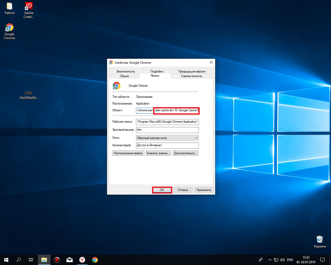This screenshot has height=265, width=331.
Task: Open the People icon in system tray
Action: (x=261, y=260)
